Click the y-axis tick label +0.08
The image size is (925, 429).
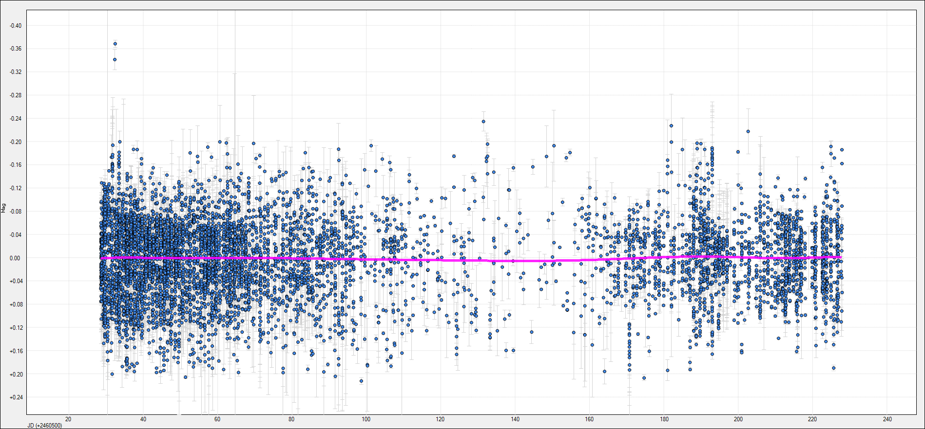pyautogui.click(x=16, y=304)
